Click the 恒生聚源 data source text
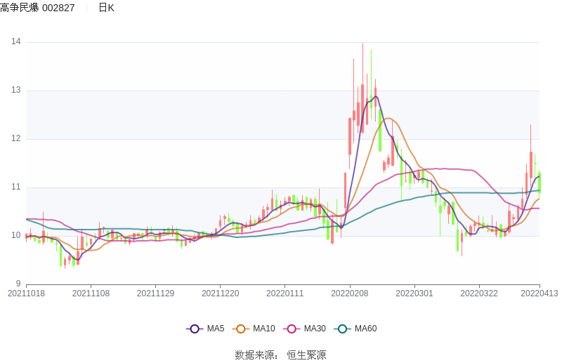The width and height of the screenshot is (562, 363). pyautogui.click(x=306, y=355)
